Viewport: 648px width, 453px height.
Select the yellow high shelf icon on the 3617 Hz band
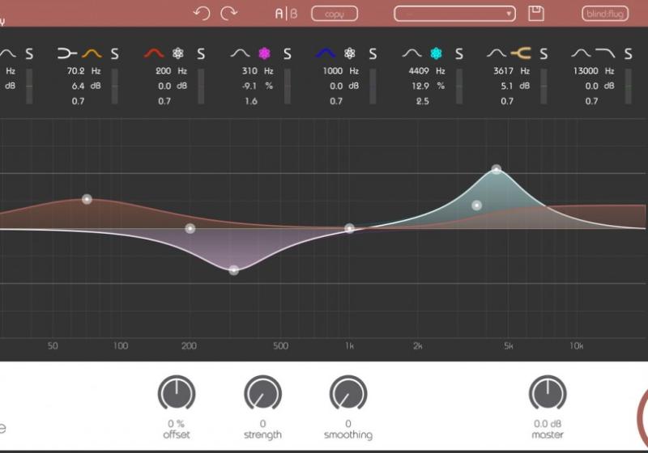tap(520, 54)
